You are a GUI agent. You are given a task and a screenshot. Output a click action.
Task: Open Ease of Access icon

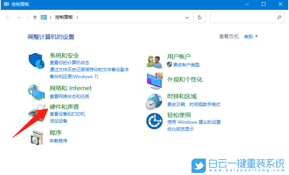pos(154,121)
